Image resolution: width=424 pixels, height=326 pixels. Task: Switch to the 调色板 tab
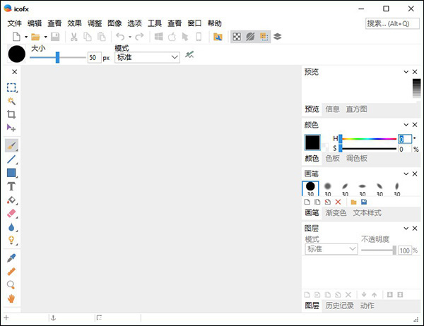[x=357, y=158]
